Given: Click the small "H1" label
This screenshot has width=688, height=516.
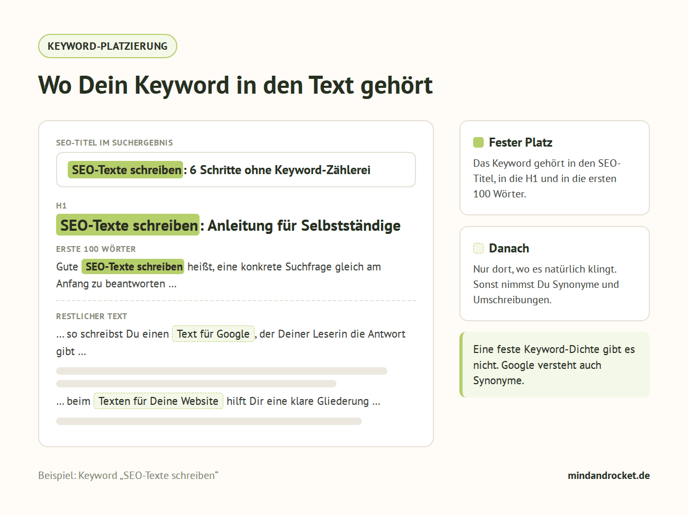Looking at the screenshot, I should [61, 205].
